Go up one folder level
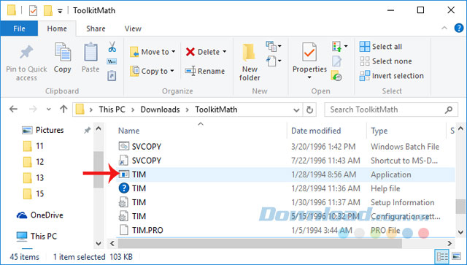 pos(63,110)
